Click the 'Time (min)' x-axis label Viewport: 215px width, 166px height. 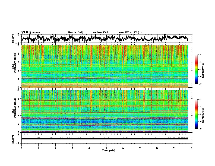click(x=109, y=151)
